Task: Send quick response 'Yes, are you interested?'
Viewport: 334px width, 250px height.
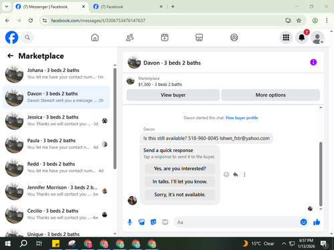Action: [180, 169]
